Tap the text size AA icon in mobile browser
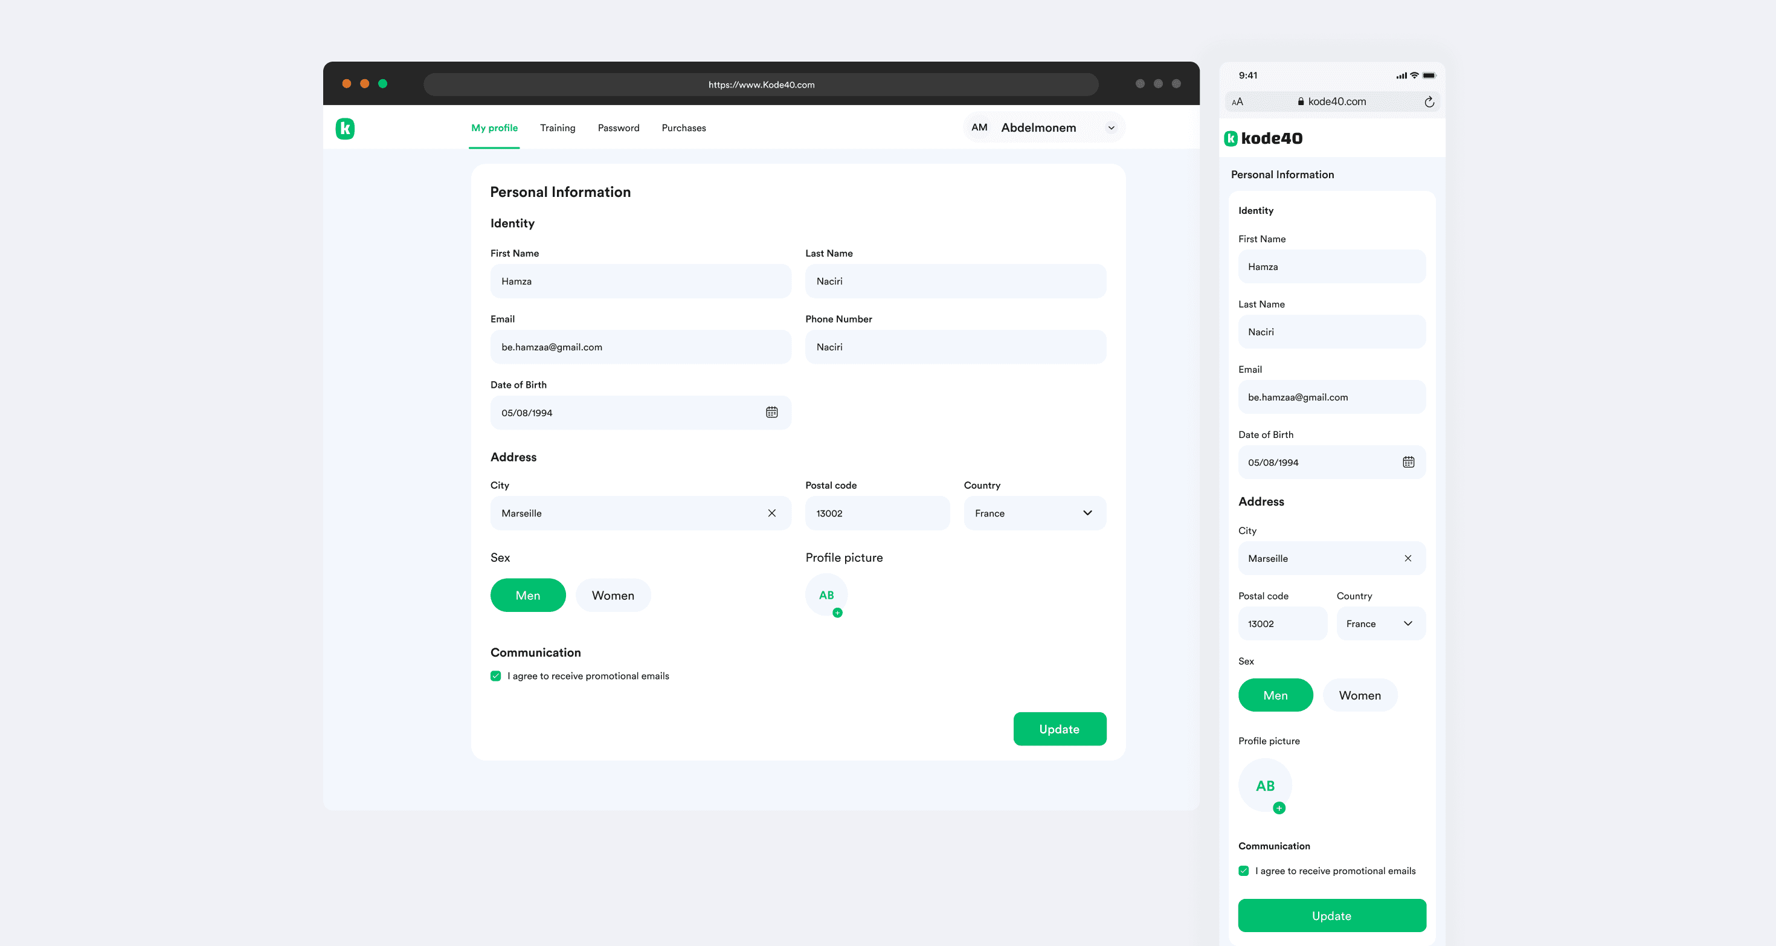The height and width of the screenshot is (946, 1776). tap(1238, 102)
